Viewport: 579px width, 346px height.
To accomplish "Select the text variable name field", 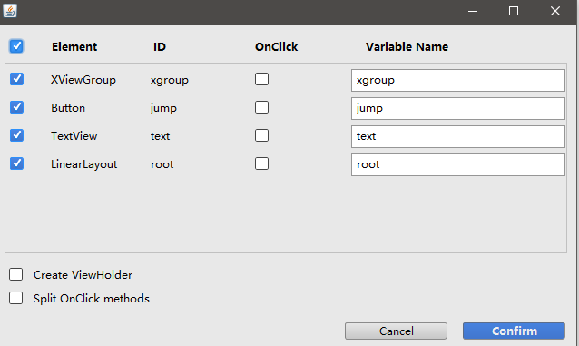I will click(x=458, y=136).
